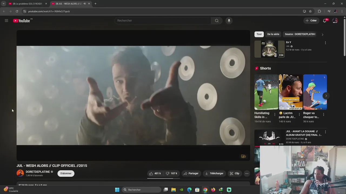Viewport: 346px width, 194px height.
Task: Open the En Y video thumbnail
Action: pyautogui.click(x=270, y=49)
